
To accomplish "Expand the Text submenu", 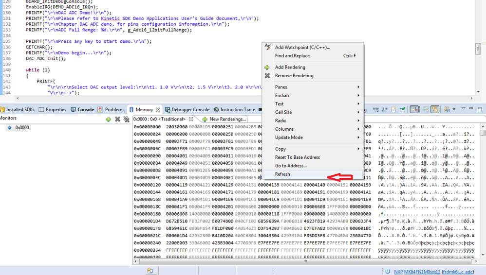I will pos(313,103).
